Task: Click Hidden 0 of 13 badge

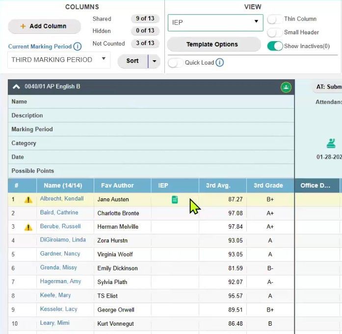Action: point(145,31)
